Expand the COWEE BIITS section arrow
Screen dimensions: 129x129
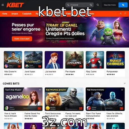[125, 83]
